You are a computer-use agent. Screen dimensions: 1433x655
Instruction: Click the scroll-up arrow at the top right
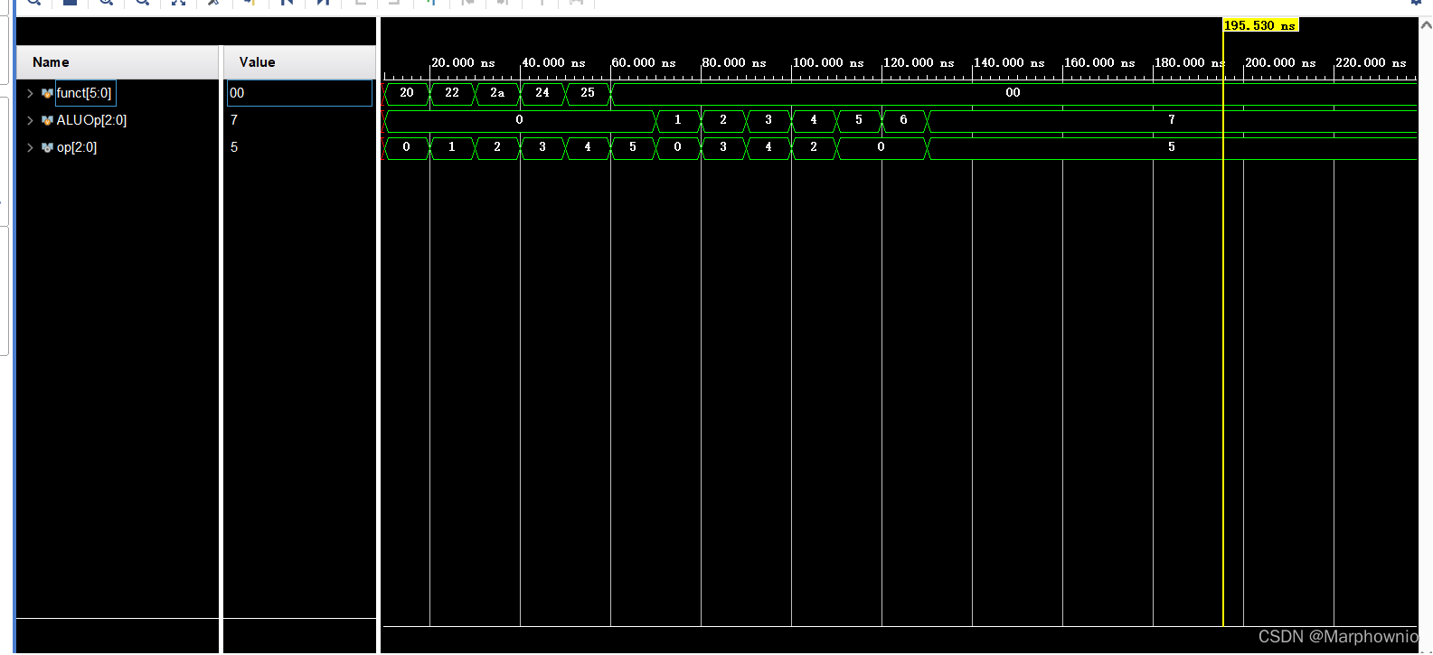pos(1426,25)
